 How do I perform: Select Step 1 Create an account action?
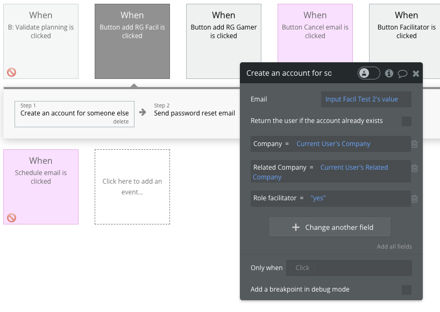(x=74, y=113)
